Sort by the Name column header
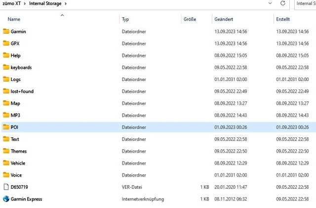 14,19
